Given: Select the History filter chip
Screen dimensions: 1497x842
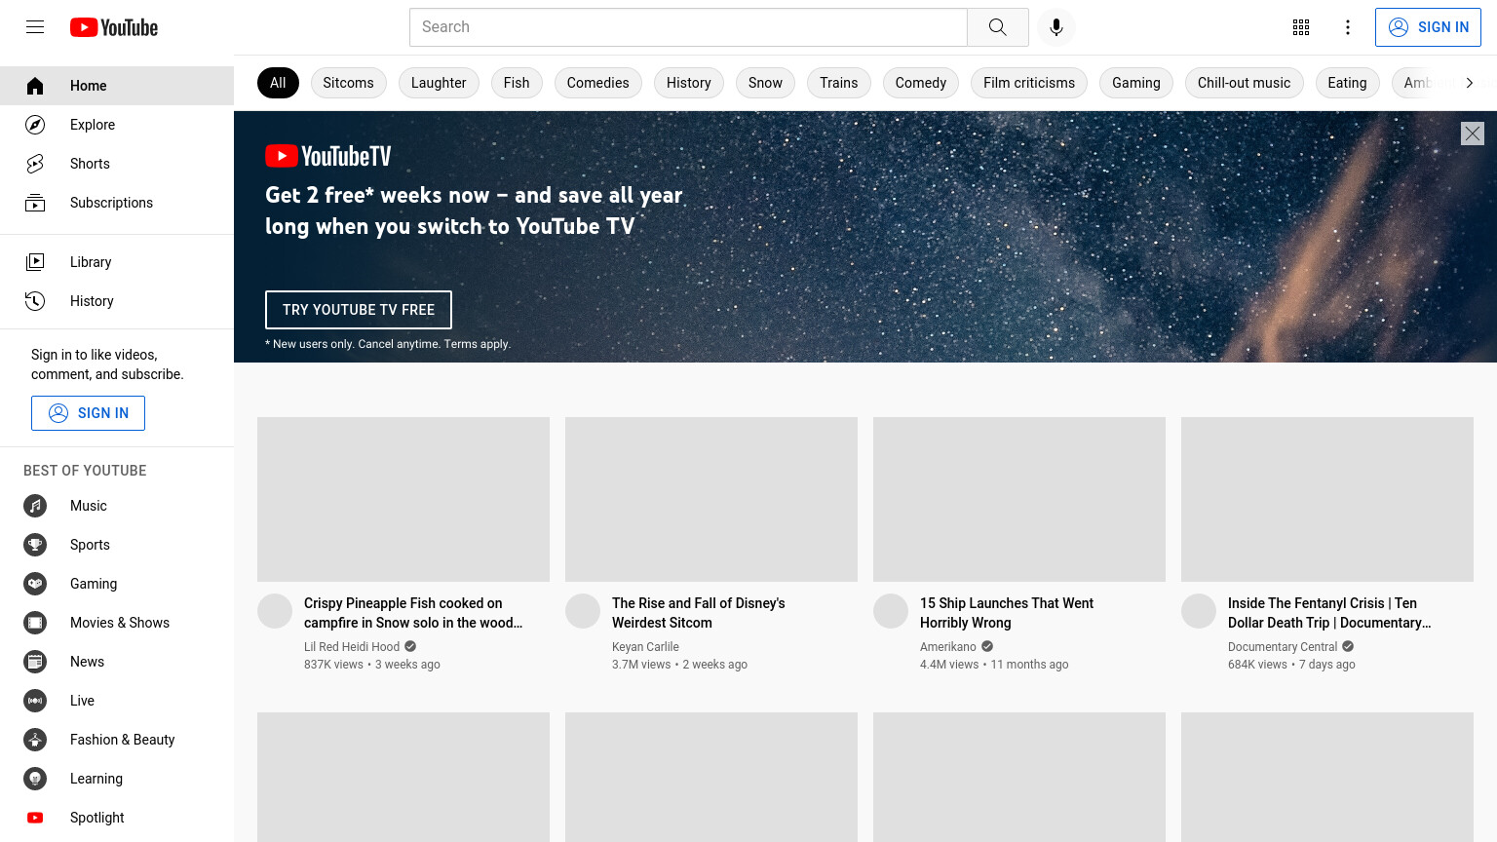Looking at the screenshot, I should 689,83.
